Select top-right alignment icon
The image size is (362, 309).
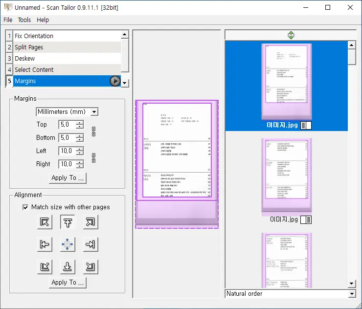click(90, 222)
